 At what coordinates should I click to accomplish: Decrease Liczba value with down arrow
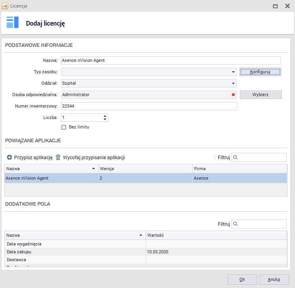click(105, 119)
